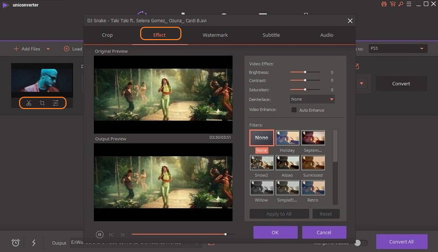This screenshot has height=252, width=438.
Task: Switch to the Crop tab
Action: [107, 35]
